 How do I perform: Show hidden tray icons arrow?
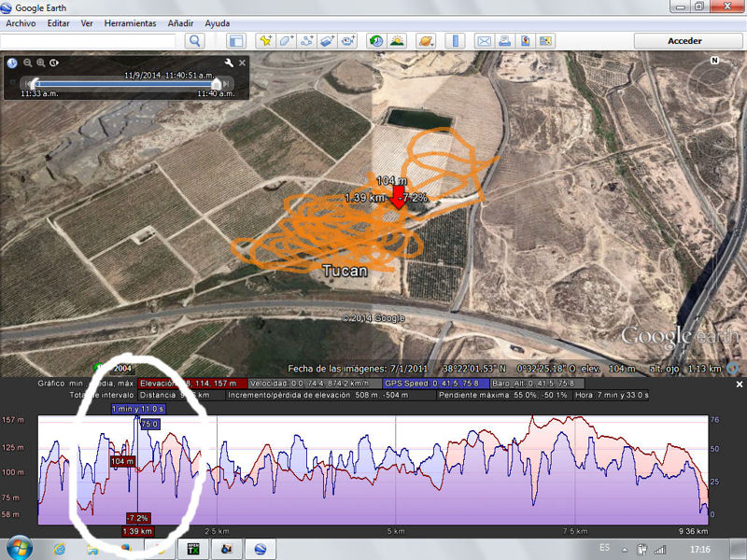(x=624, y=550)
